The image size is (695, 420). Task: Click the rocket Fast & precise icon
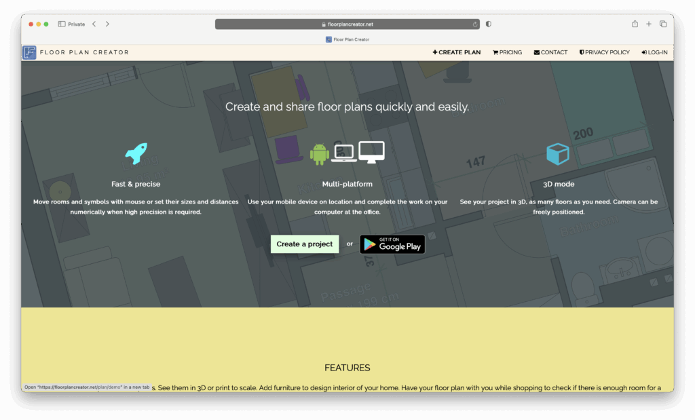point(136,153)
